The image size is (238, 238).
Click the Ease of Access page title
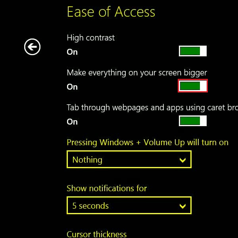click(x=111, y=12)
